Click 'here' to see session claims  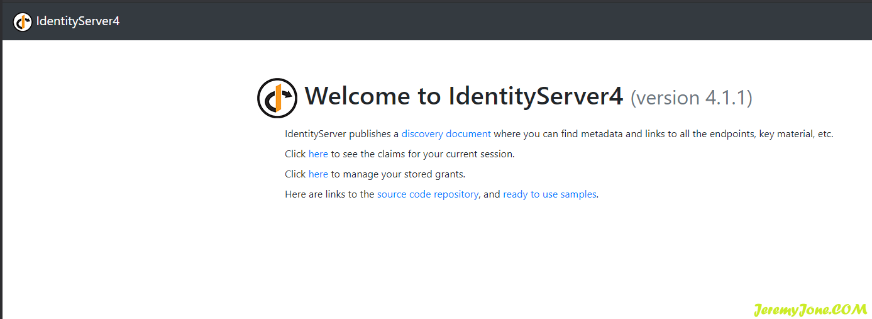[x=318, y=154]
